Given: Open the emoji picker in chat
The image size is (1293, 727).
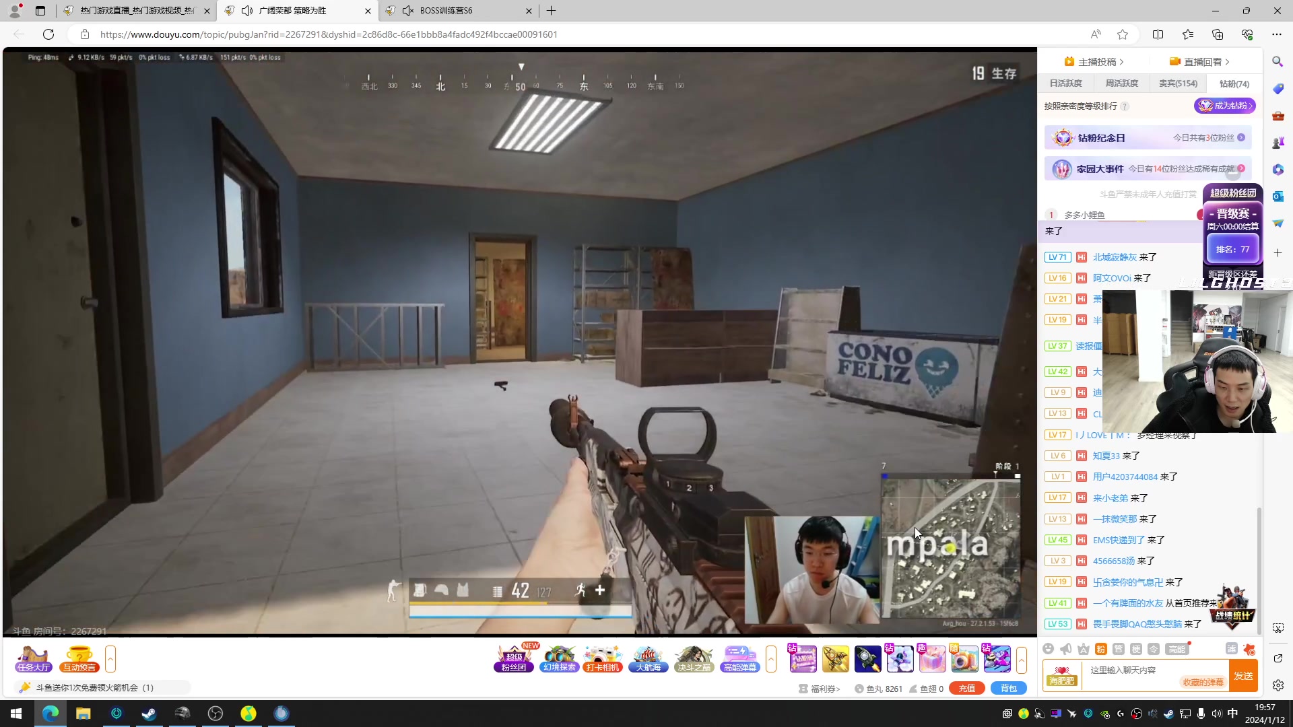Looking at the screenshot, I should click(1048, 649).
